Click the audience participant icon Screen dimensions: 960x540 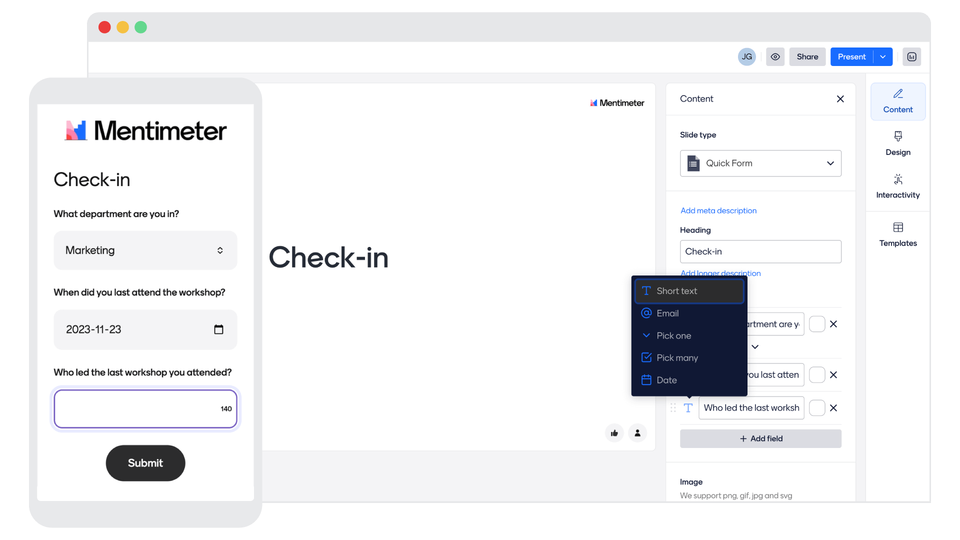[637, 433]
